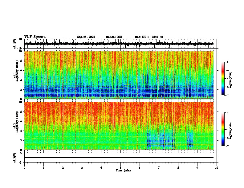This screenshot has width=244, height=188.
Task: Click time axis tick label '7'
Action: click(159, 168)
